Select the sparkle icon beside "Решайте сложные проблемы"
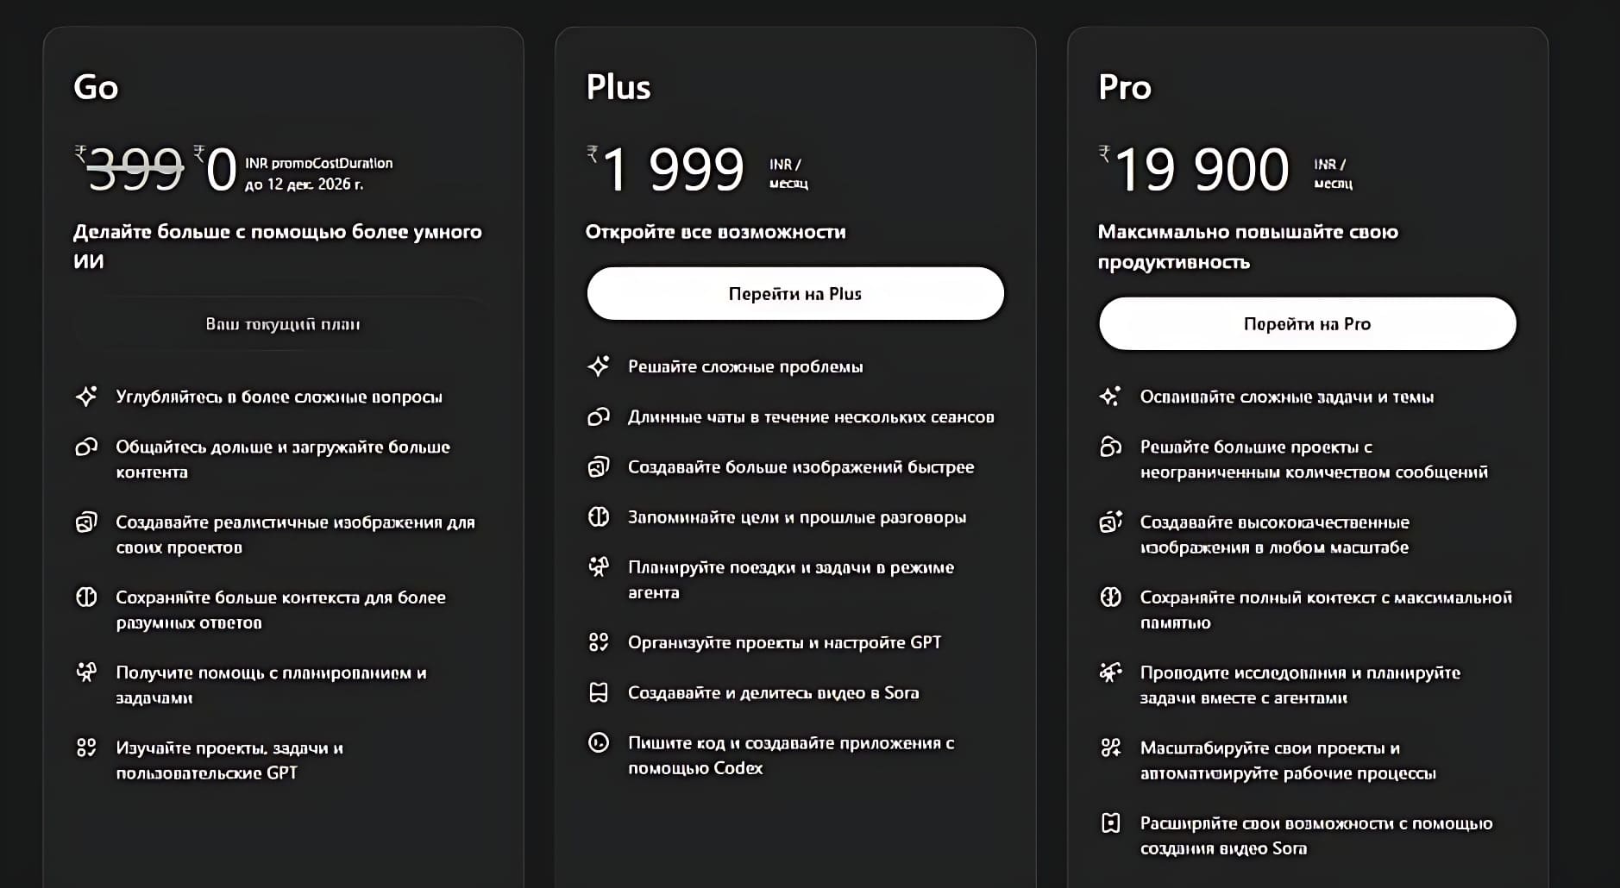The width and height of the screenshot is (1620, 888). coord(597,365)
